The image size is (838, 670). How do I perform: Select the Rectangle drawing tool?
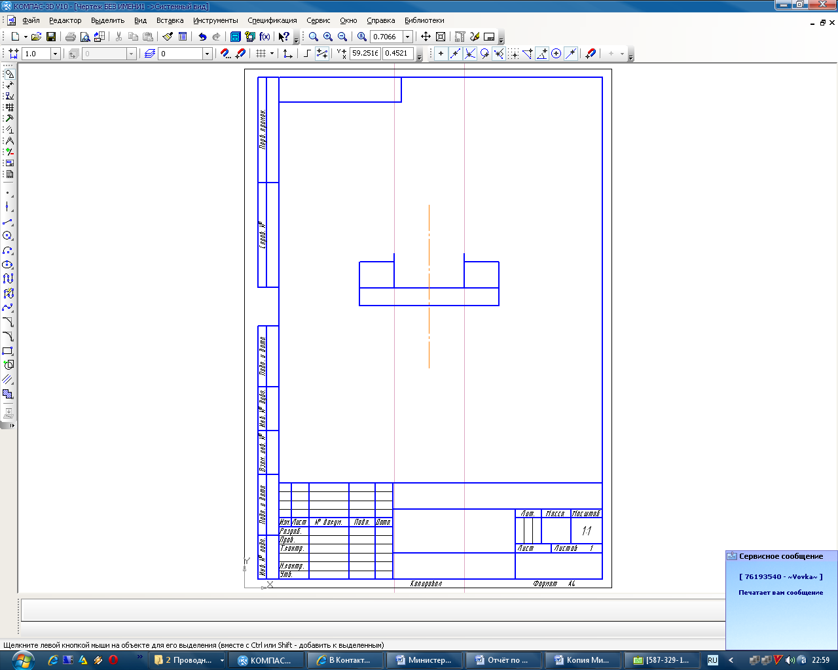coord(8,351)
